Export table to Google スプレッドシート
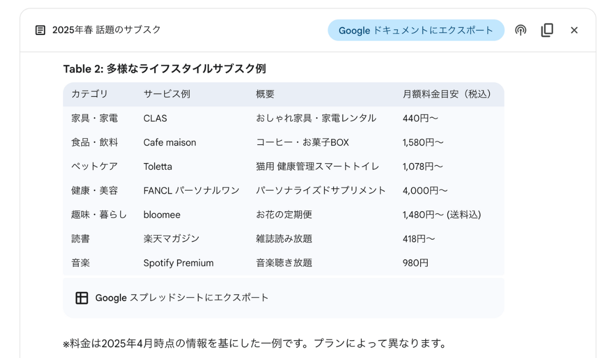This screenshot has height=358, width=614. pos(172,298)
